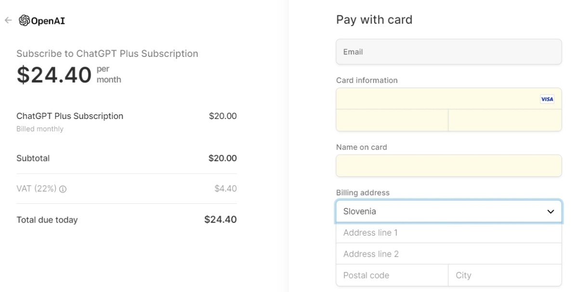Click the OpenAI brand name text
This screenshot has height=292, width=578.
click(48, 20)
